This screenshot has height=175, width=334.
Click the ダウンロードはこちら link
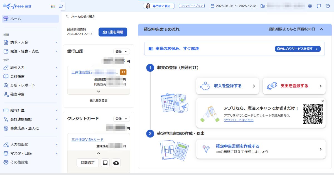[x=239, y=120]
